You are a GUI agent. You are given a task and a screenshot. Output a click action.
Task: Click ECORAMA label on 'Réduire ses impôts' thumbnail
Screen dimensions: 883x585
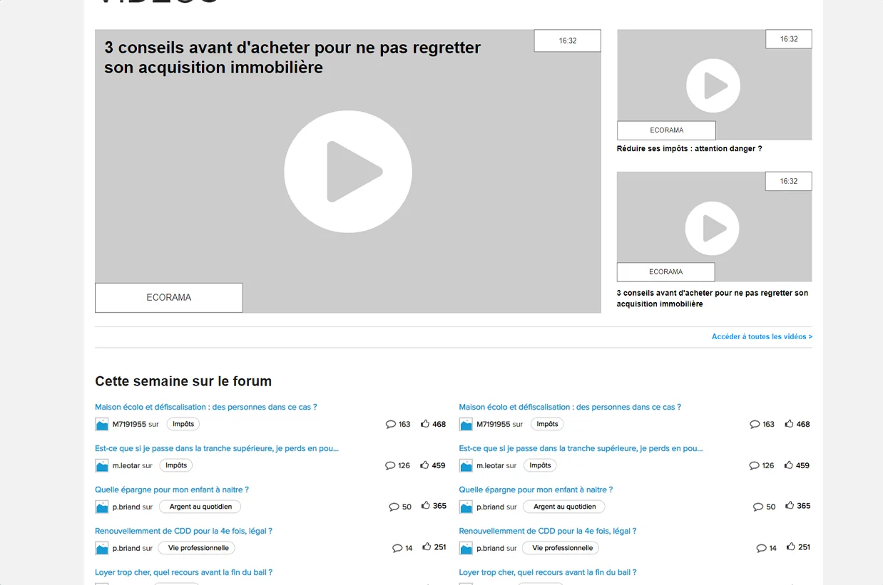click(x=666, y=130)
